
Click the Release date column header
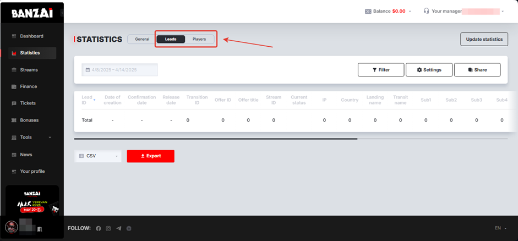[171, 100]
